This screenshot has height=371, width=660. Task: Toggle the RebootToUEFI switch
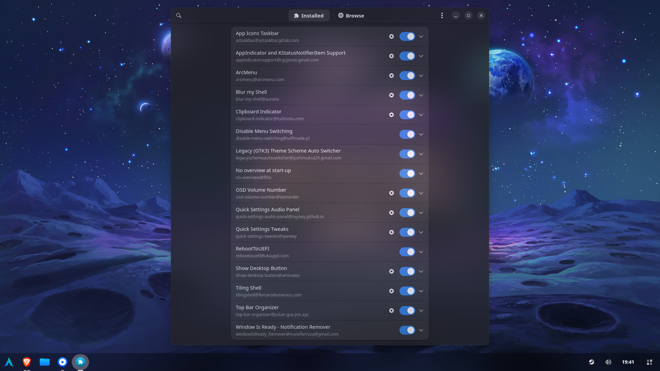click(x=407, y=252)
